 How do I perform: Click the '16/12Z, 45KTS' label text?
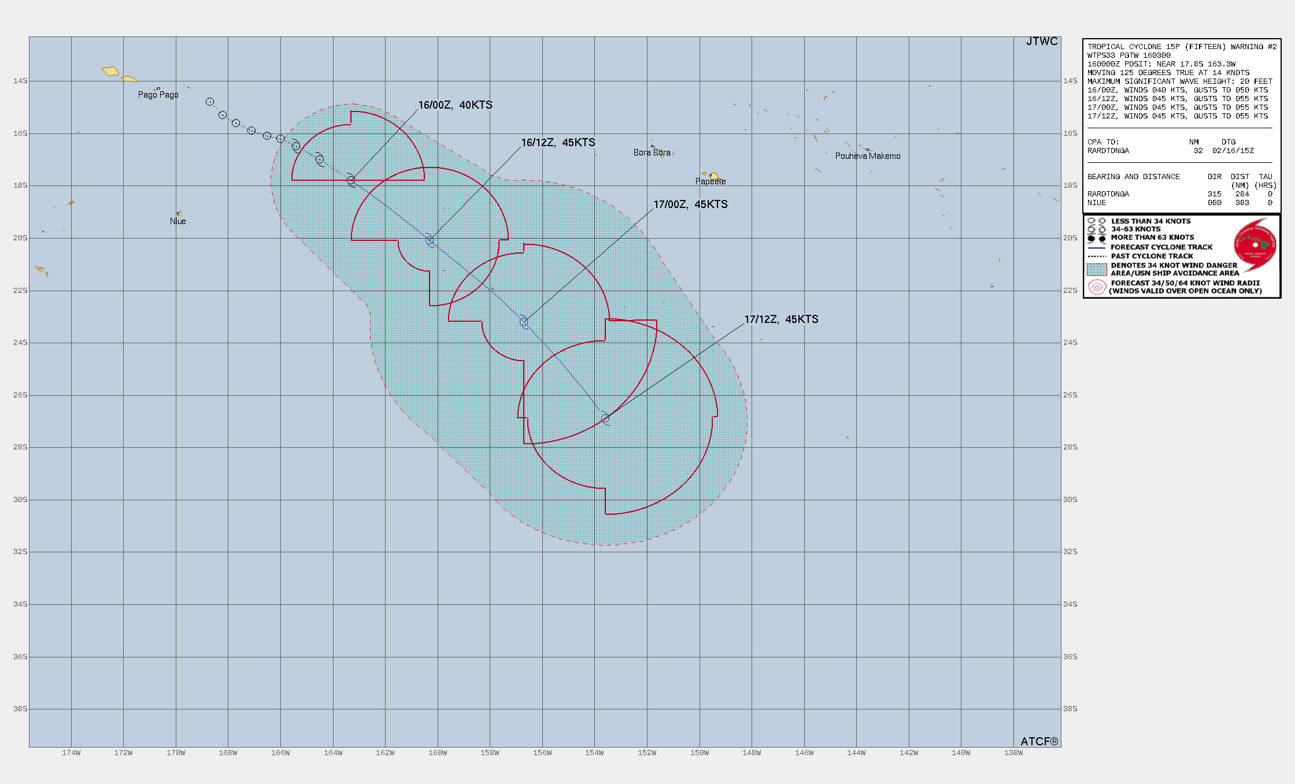pos(558,143)
